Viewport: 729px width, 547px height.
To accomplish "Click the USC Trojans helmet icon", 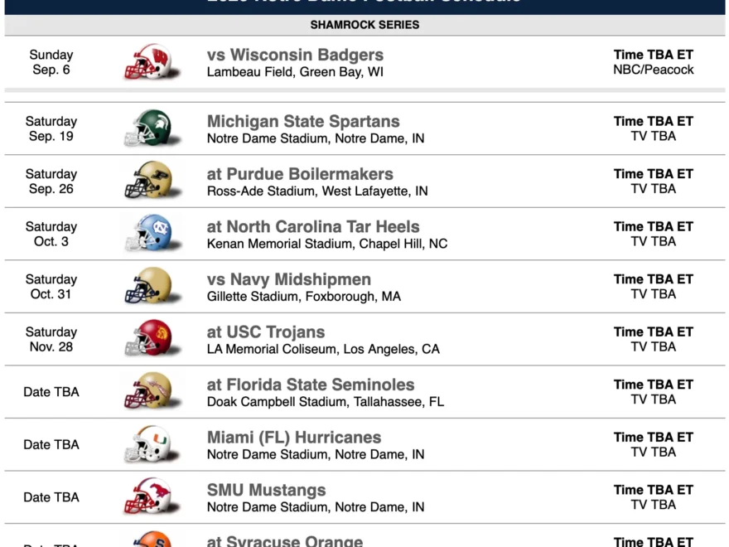I will pyautogui.click(x=147, y=339).
